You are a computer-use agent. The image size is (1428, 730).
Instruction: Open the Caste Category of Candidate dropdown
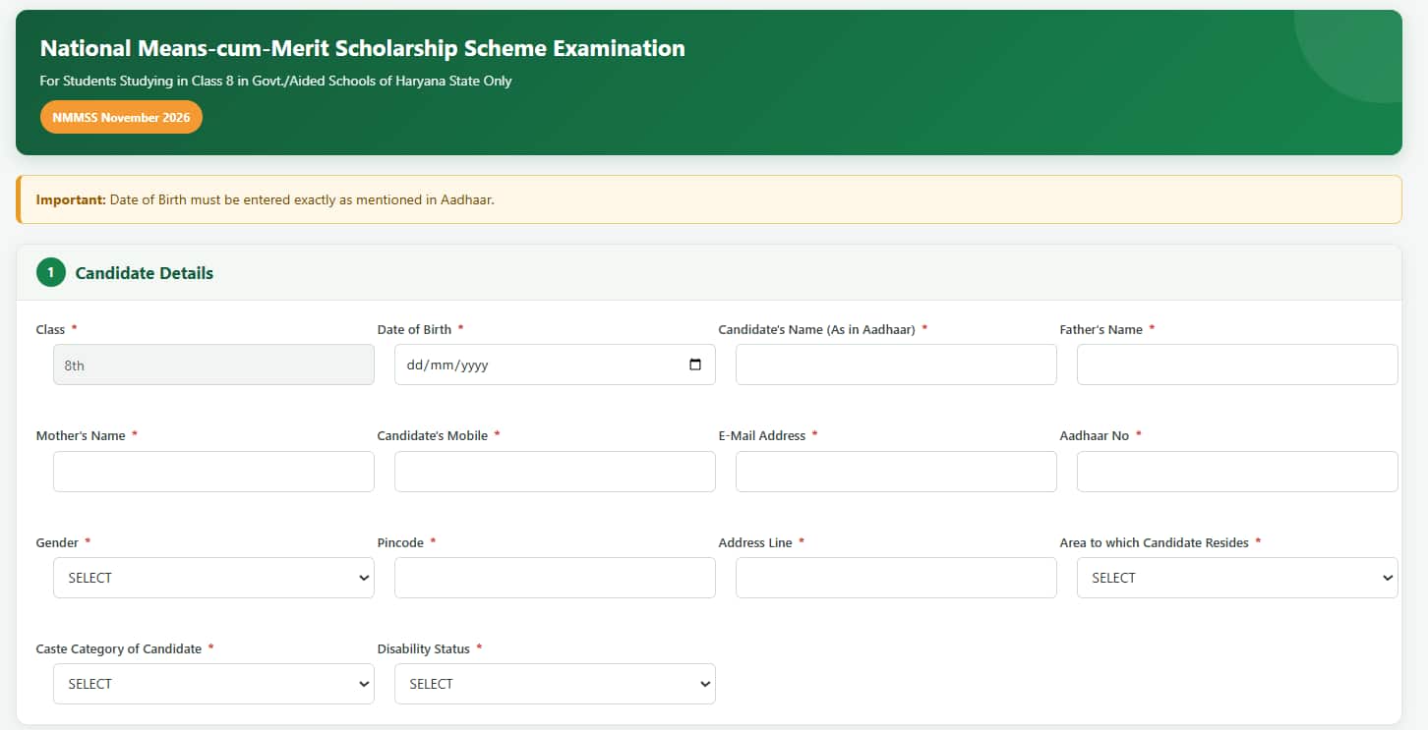[x=213, y=684]
